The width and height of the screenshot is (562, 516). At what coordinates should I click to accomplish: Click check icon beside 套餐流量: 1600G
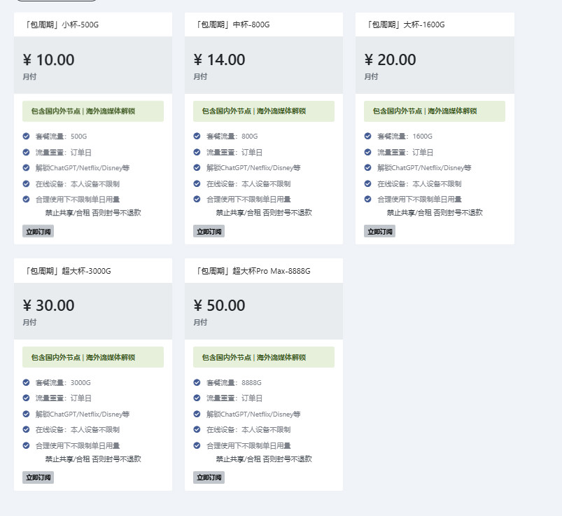point(368,136)
